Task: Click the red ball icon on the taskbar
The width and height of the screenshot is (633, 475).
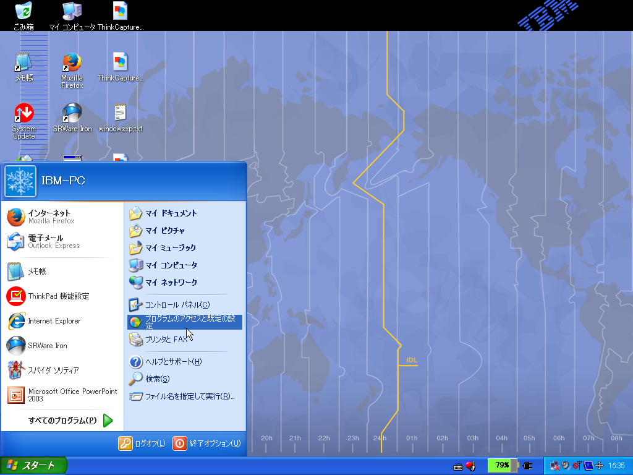Action: (x=470, y=466)
